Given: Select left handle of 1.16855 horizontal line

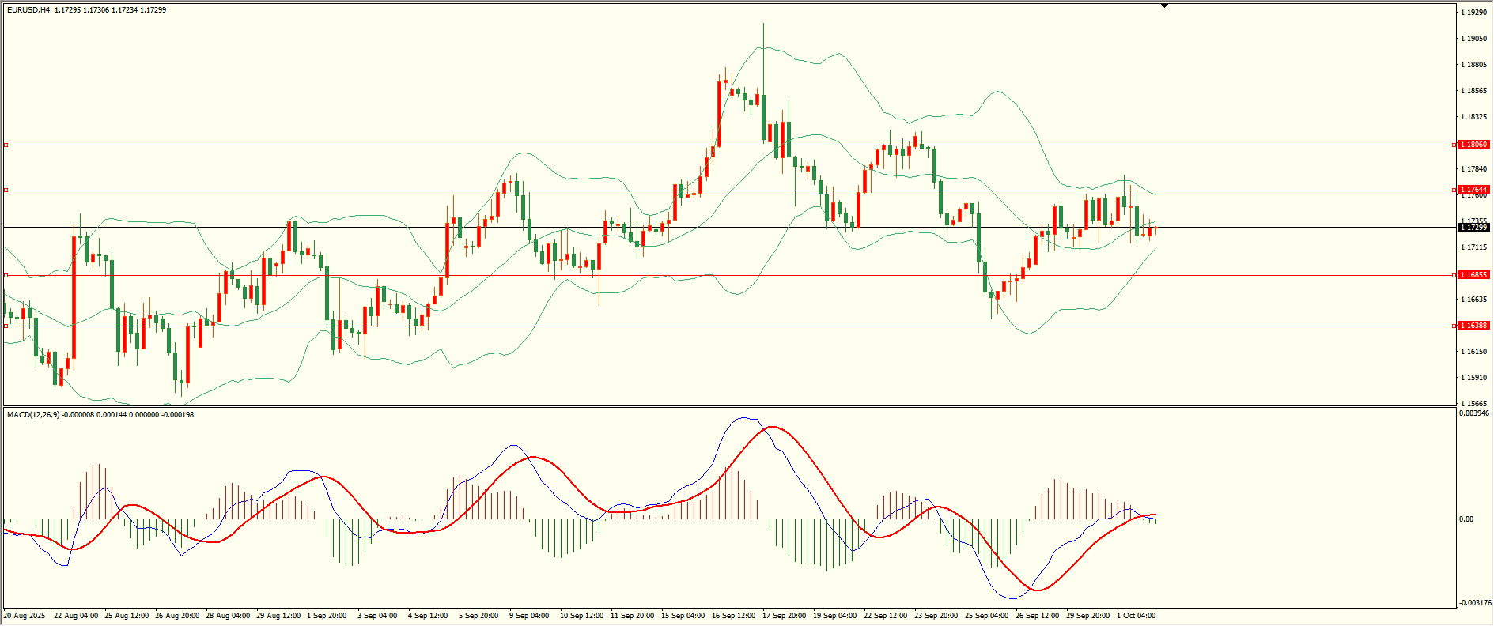Looking at the screenshot, I should 6,275.
